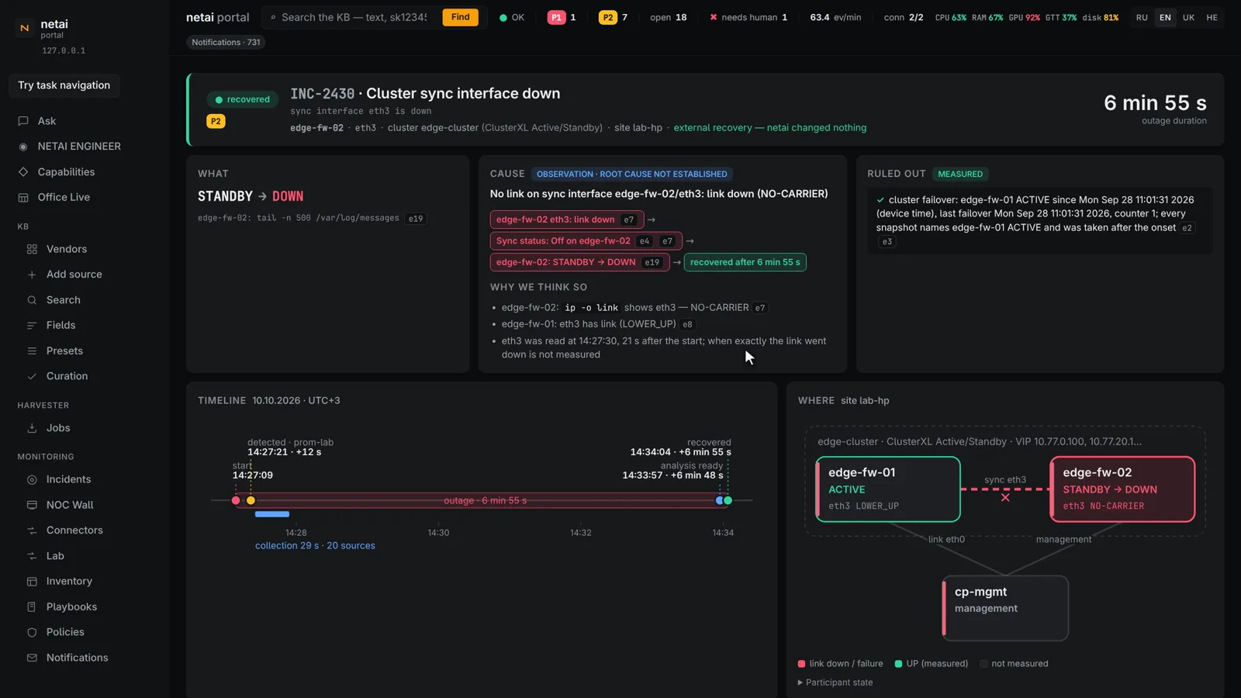1241x698 pixels.
Task: Click 'recovered after 6 min 55 s' chip
Action: pos(745,263)
